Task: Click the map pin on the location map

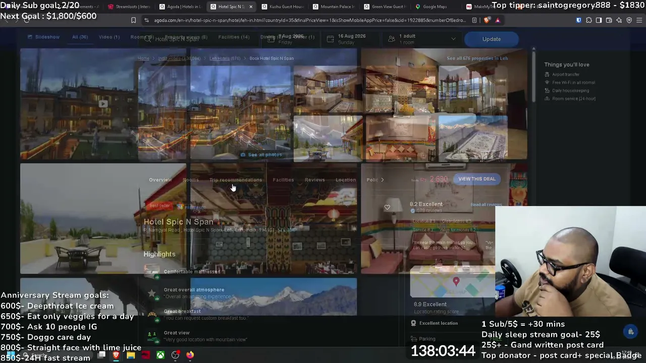Action: pyautogui.click(x=456, y=281)
